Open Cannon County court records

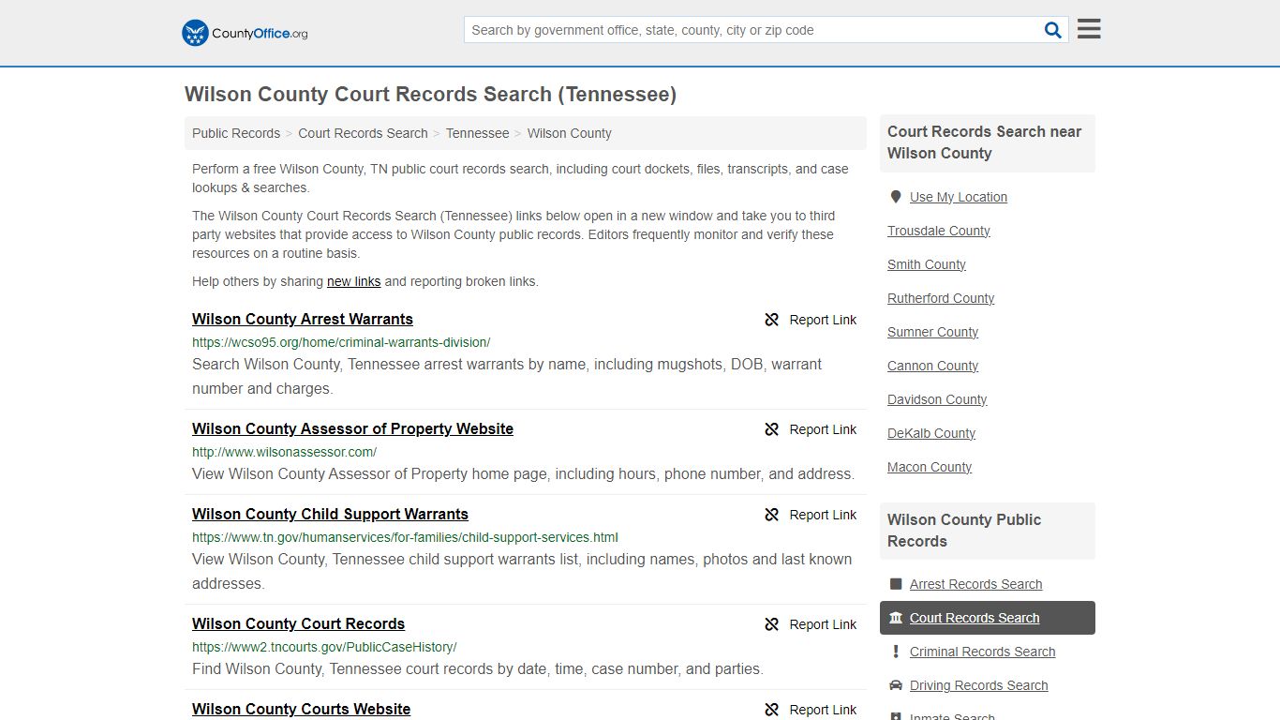click(932, 366)
